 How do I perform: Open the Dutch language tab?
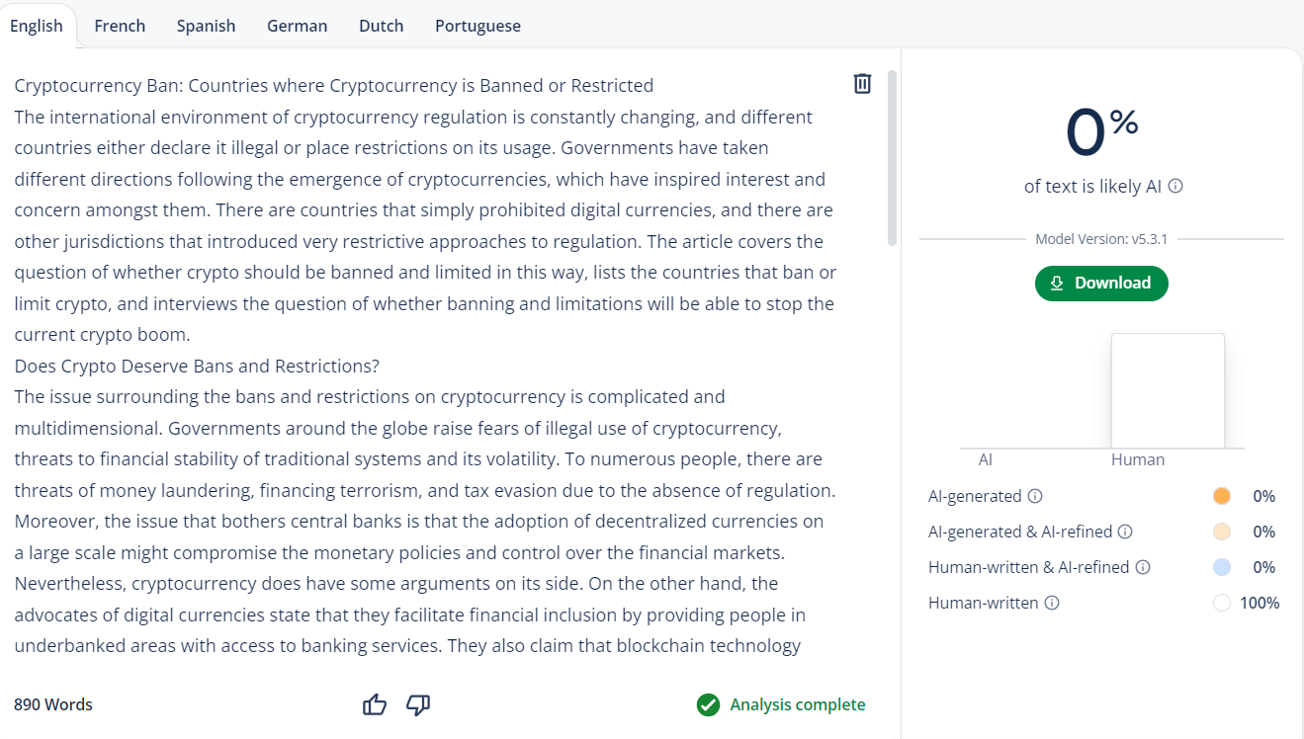[381, 26]
